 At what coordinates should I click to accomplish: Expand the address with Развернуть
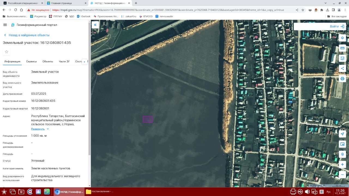click(40, 129)
